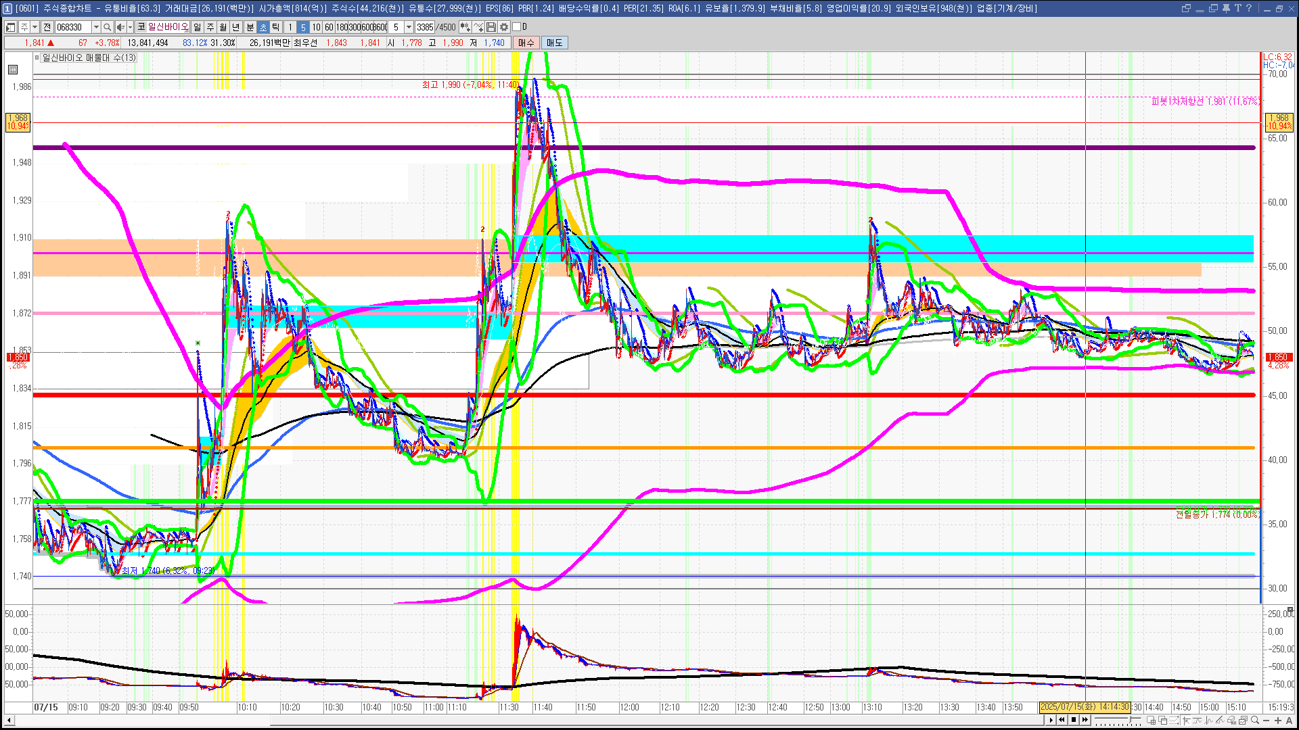This screenshot has width=1299, height=730.
Task: Click the minus zoom-out icon at bottom right
Action: [x=1267, y=720]
